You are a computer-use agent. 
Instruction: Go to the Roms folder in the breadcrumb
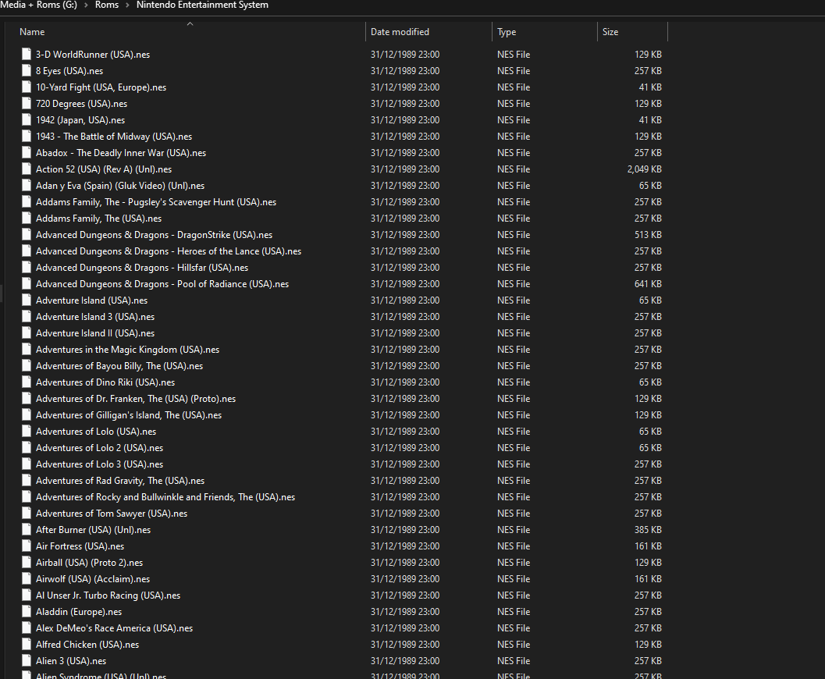(107, 5)
